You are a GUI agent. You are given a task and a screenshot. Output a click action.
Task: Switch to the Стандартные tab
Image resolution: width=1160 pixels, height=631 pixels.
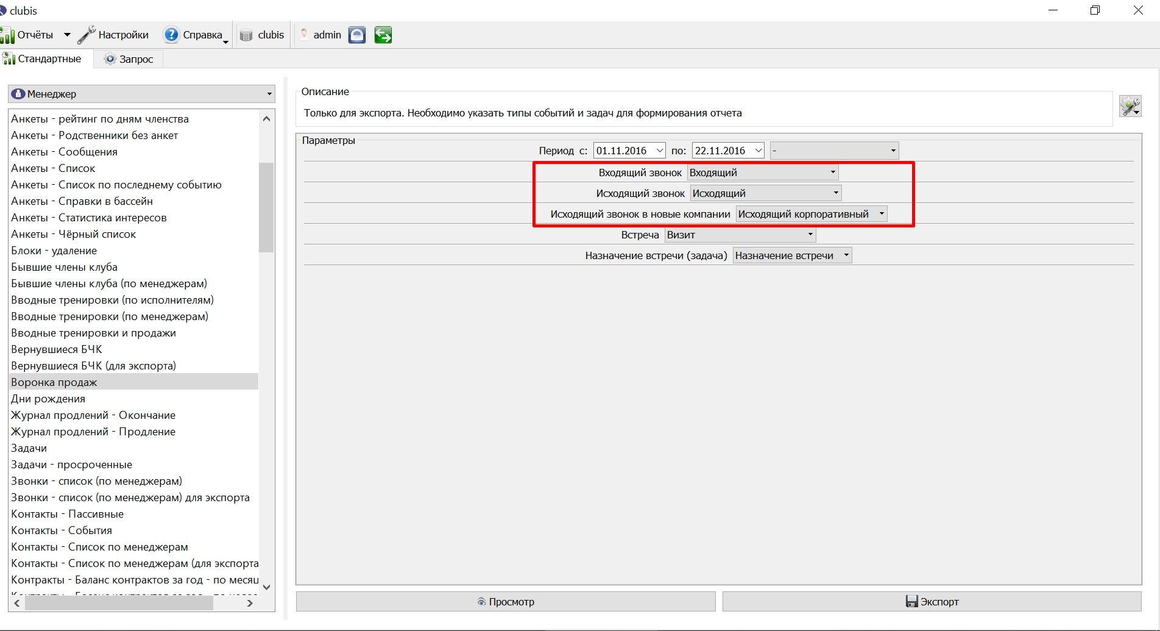coord(42,59)
